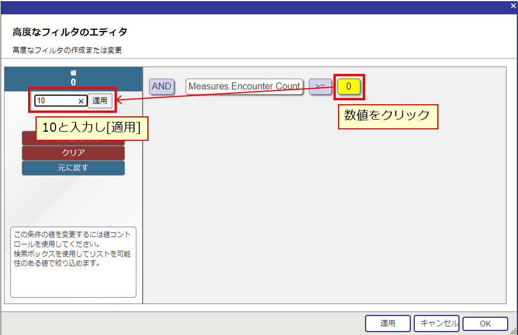Open the Measures.Encounter Count member field
Screen dimensions: 518x335
click(244, 86)
